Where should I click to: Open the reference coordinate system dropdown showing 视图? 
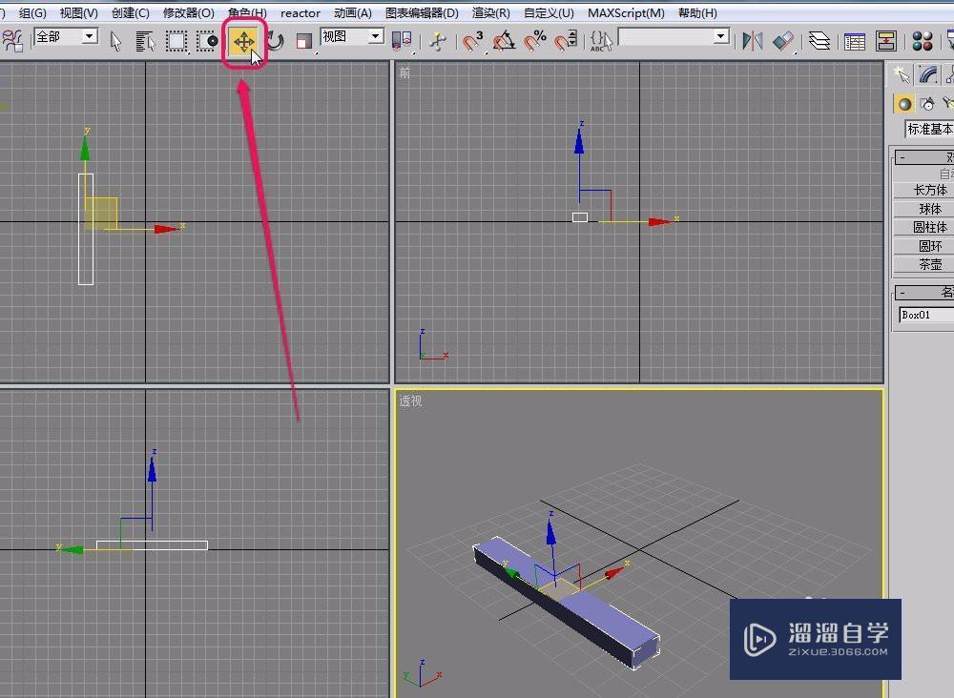350,35
